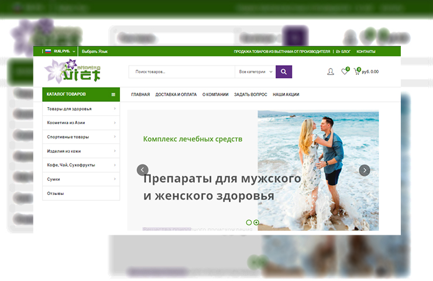Expand Сумки submenu arrow
The height and width of the screenshot is (281, 433).
(x=115, y=179)
